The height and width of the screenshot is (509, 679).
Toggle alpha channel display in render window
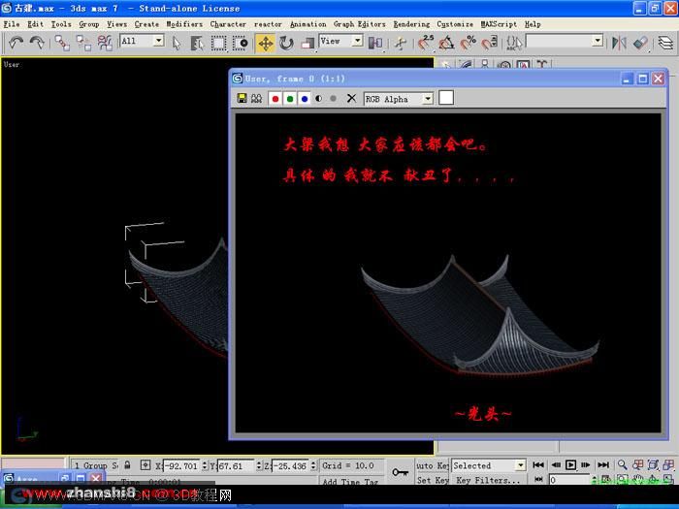point(319,99)
